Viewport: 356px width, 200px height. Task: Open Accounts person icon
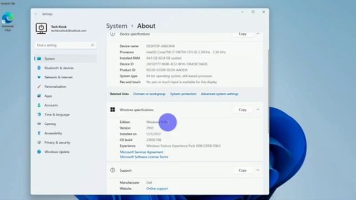click(x=39, y=105)
